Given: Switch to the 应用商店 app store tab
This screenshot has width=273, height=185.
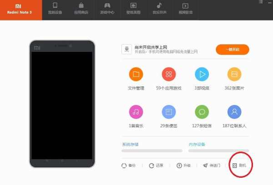Looking at the screenshot, I should point(81,9).
